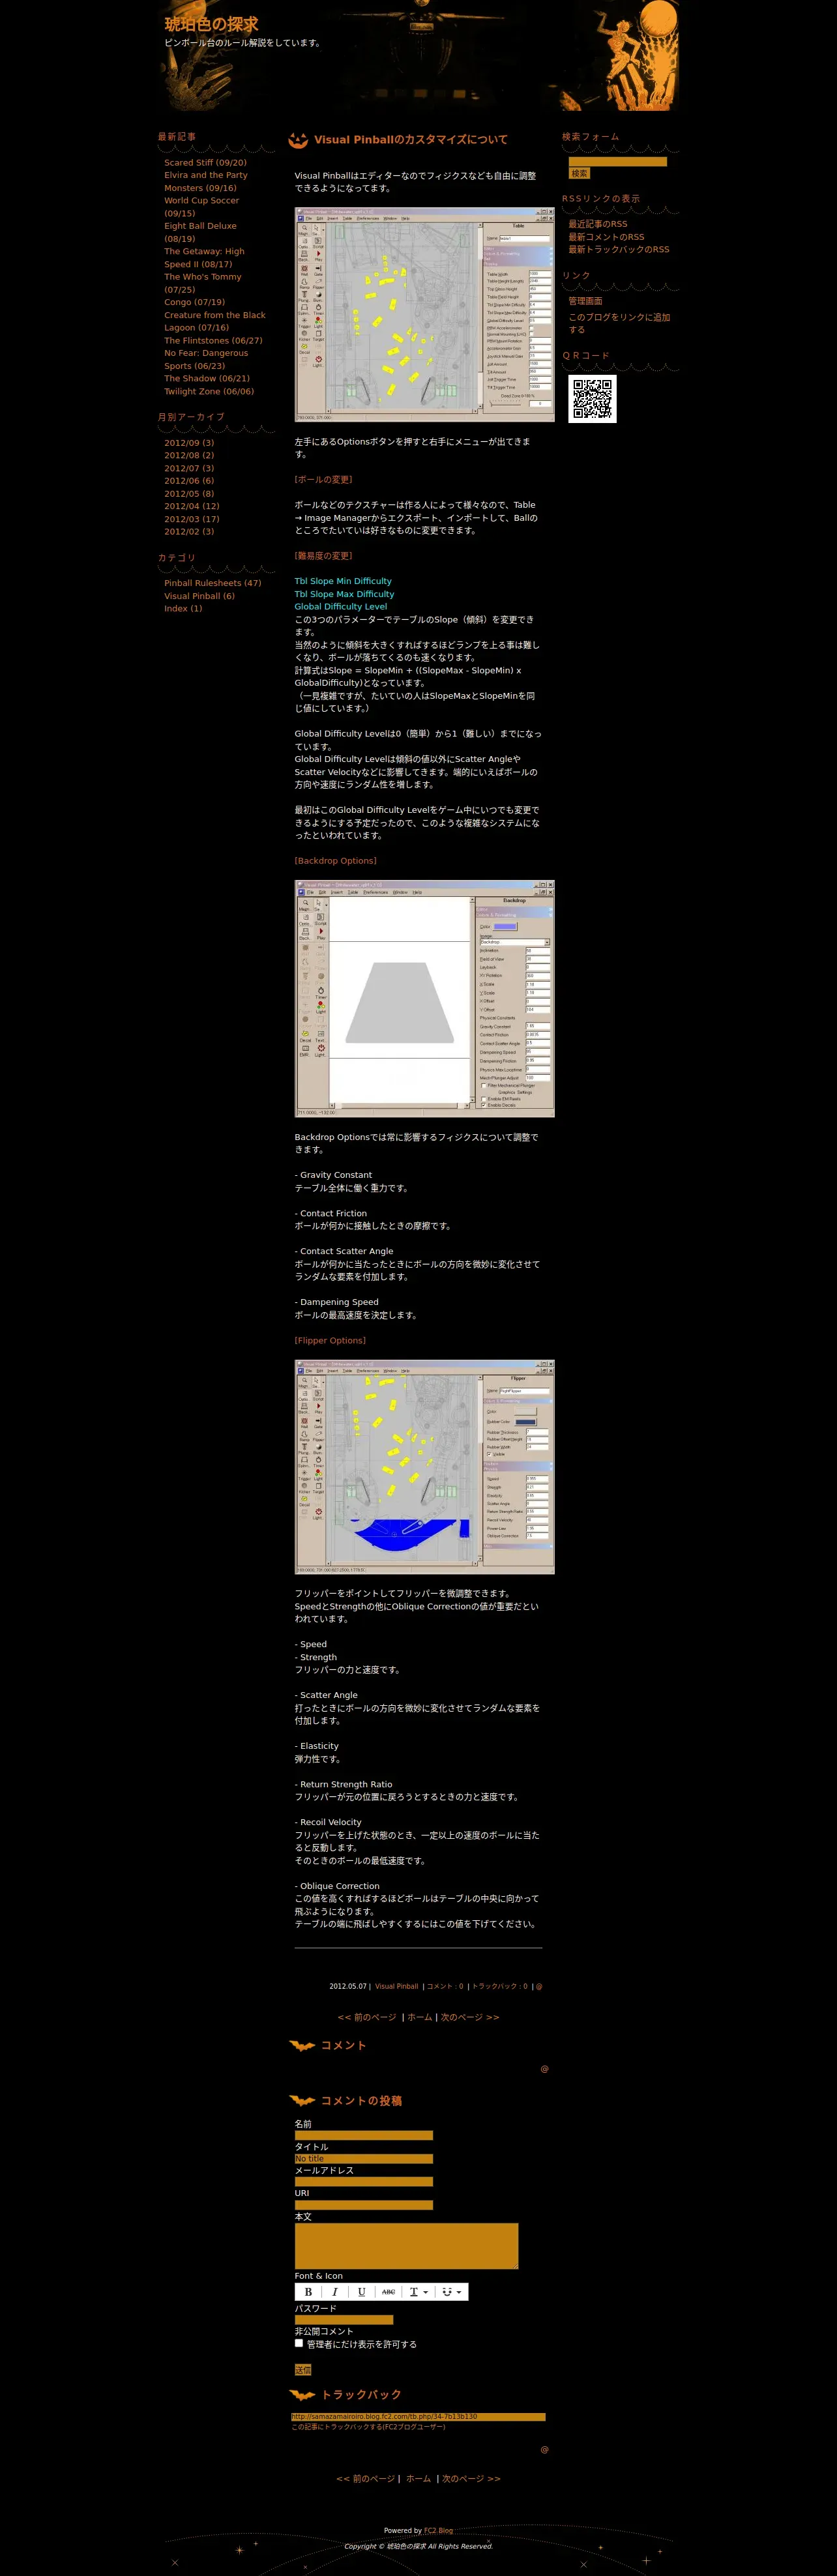Open The Who's Tommy (07/25) article
The width and height of the screenshot is (837, 2576).
[x=203, y=283]
